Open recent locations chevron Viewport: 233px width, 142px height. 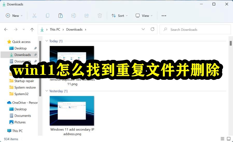point(24,29)
